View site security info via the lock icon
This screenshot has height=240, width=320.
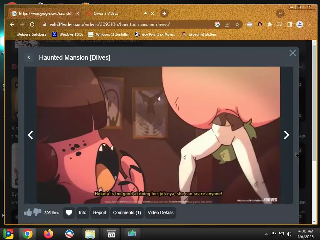click(x=45, y=24)
